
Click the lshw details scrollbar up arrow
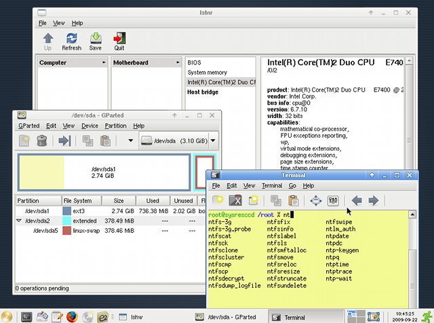coord(409,61)
